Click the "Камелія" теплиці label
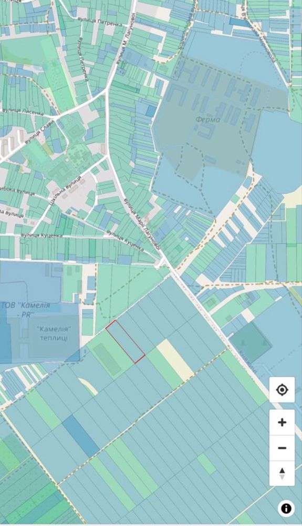The image size is (302, 526). (54, 333)
